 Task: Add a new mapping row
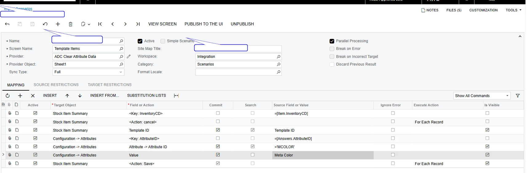click(x=20, y=96)
